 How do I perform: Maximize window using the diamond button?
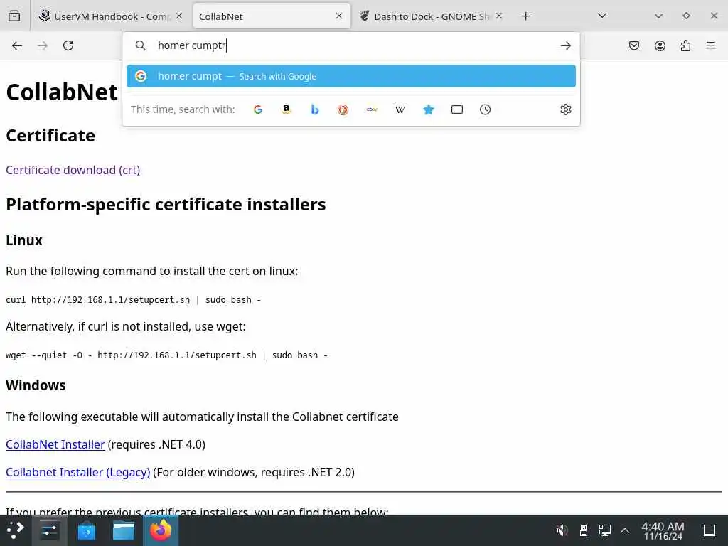point(686,16)
